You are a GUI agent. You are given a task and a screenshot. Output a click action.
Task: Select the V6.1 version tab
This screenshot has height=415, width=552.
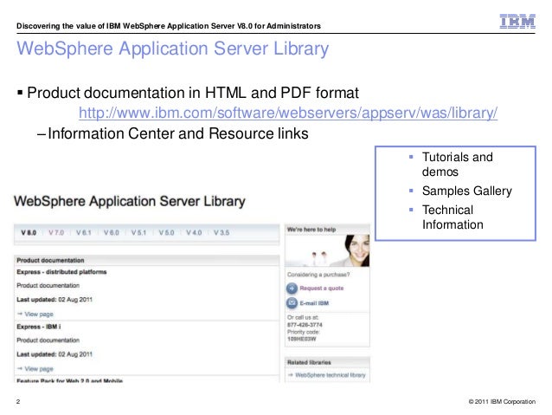pos(84,233)
